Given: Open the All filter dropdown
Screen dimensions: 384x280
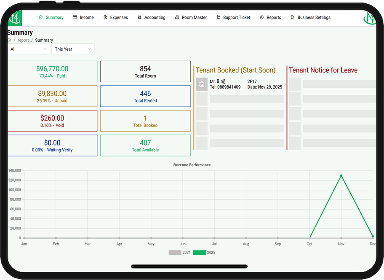Looking at the screenshot, I should pyautogui.click(x=28, y=49).
